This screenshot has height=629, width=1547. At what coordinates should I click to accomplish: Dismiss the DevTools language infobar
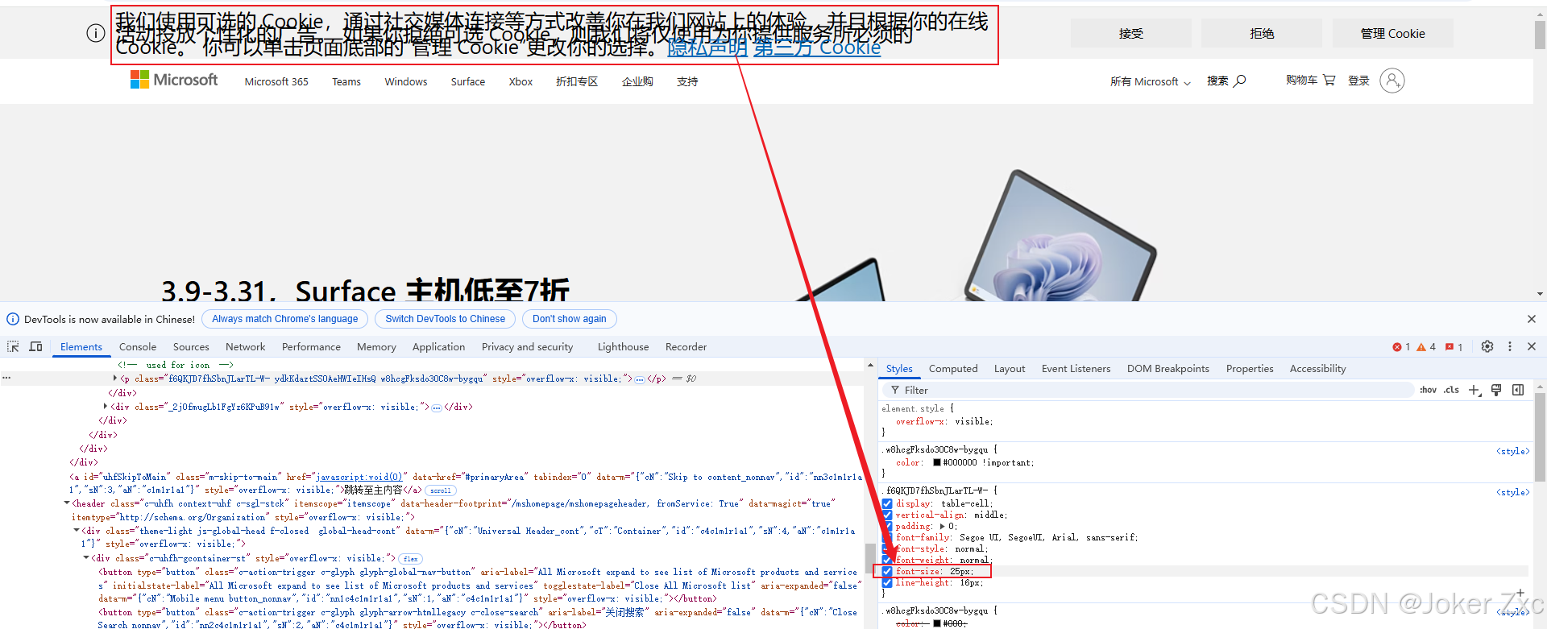[1532, 319]
